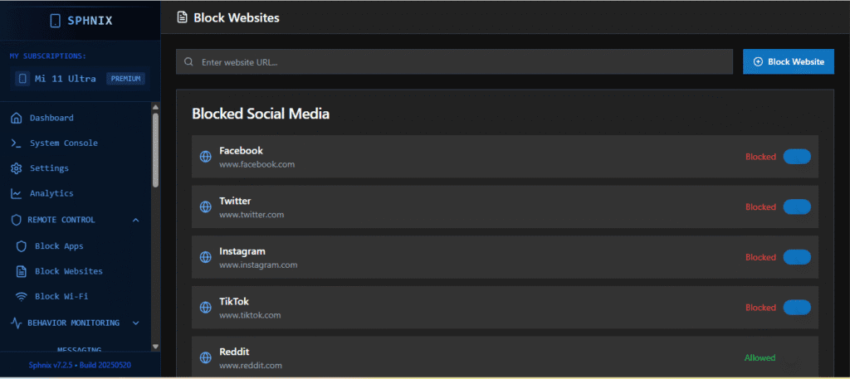The width and height of the screenshot is (850, 379).
Task: Click the globe icon next to Twitter
Action: point(206,207)
